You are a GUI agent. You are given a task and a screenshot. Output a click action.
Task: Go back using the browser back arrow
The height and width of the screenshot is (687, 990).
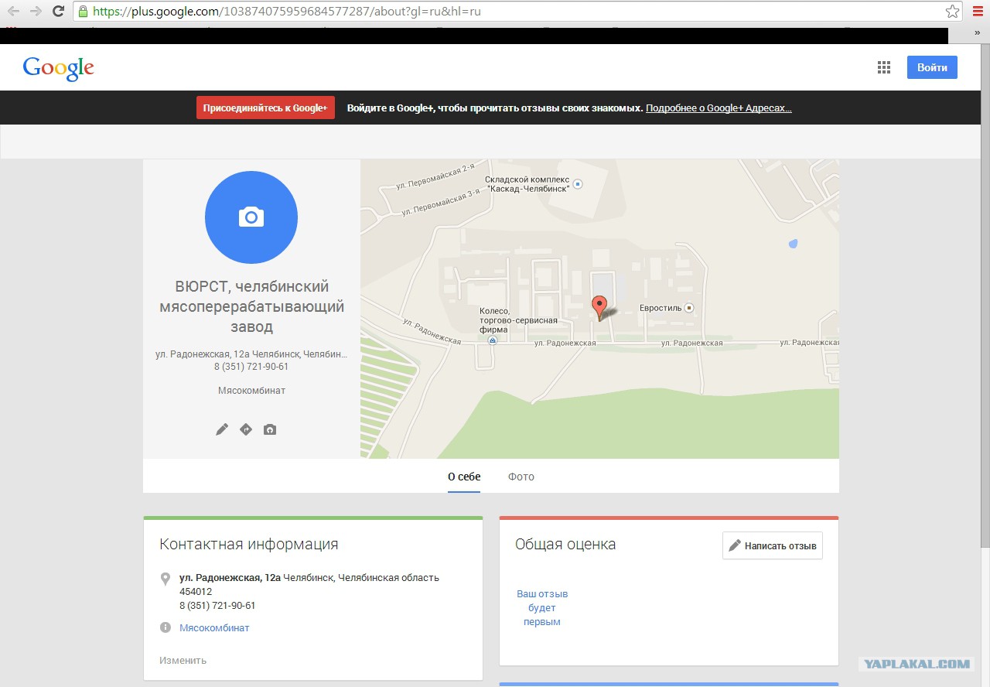[13, 12]
